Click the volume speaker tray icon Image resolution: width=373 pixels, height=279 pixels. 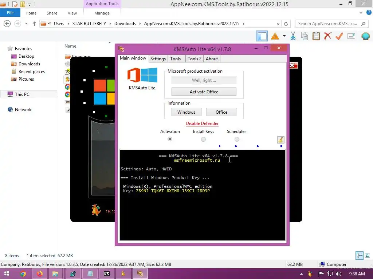(x=338, y=274)
